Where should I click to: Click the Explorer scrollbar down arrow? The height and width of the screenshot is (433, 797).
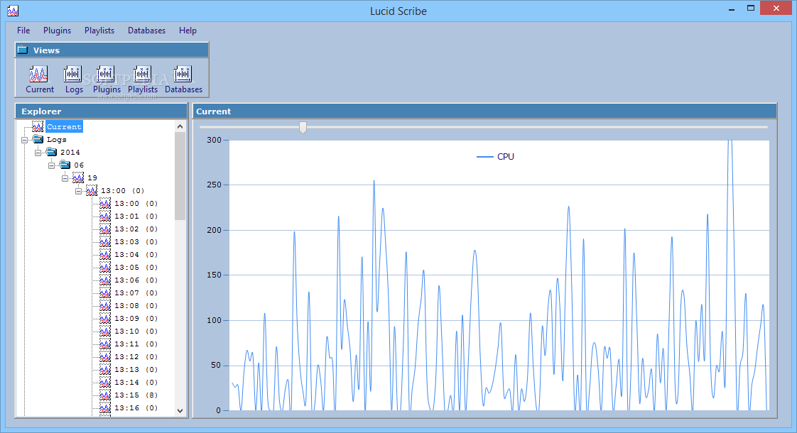pyautogui.click(x=180, y=410)
